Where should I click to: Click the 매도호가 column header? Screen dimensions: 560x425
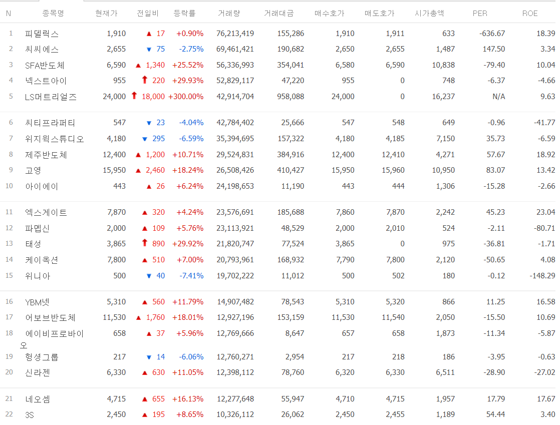coord(379,14)
